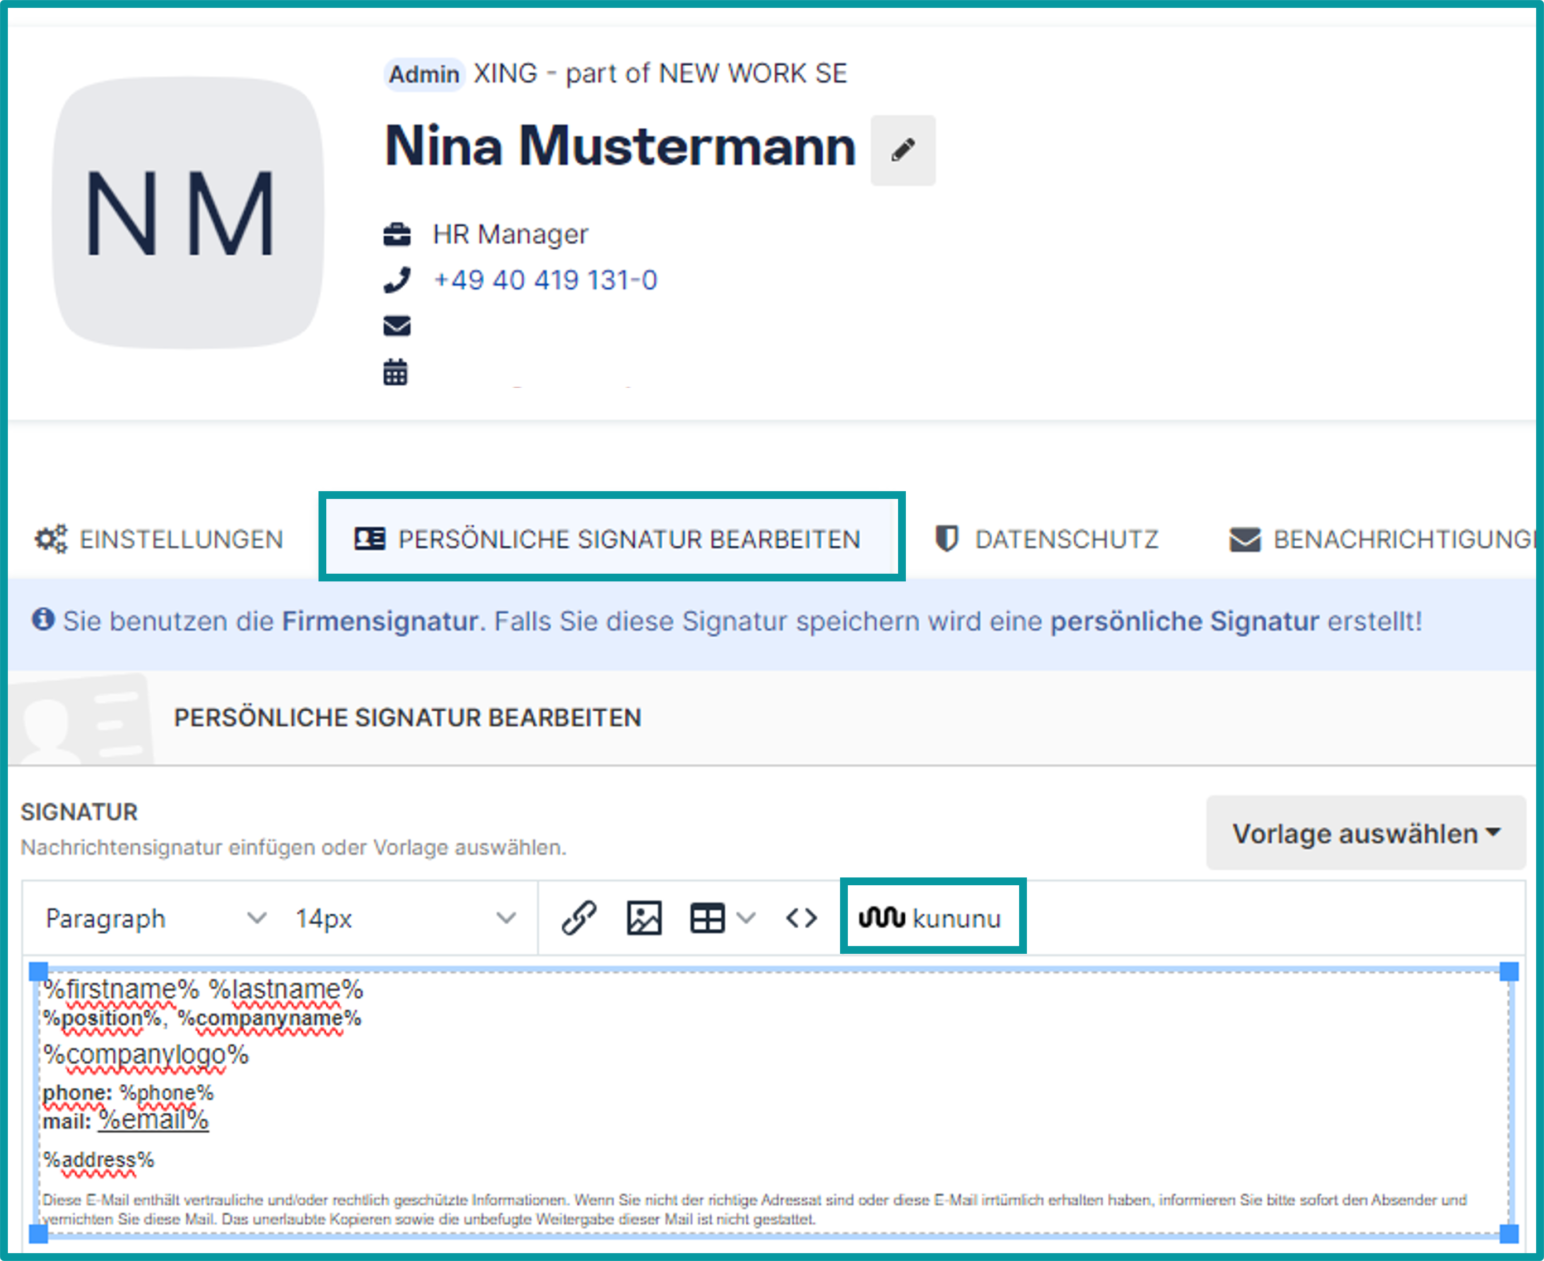Click the %firstname% %lastname% line in editor

(203, 988)
